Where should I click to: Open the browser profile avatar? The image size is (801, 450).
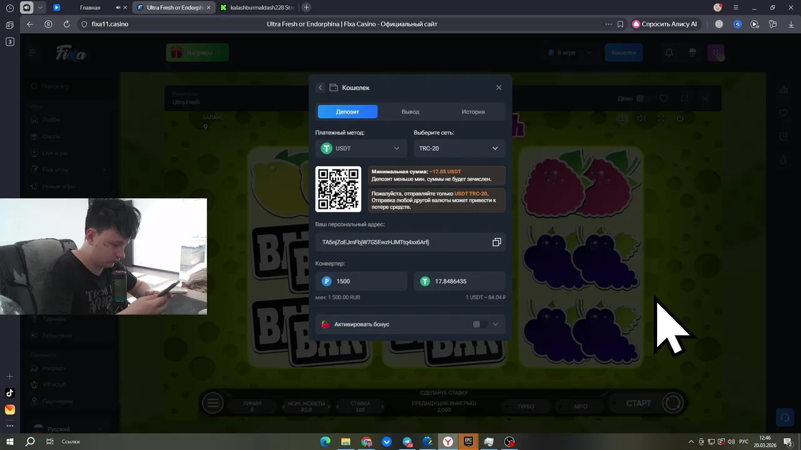(x=718, y=7)
